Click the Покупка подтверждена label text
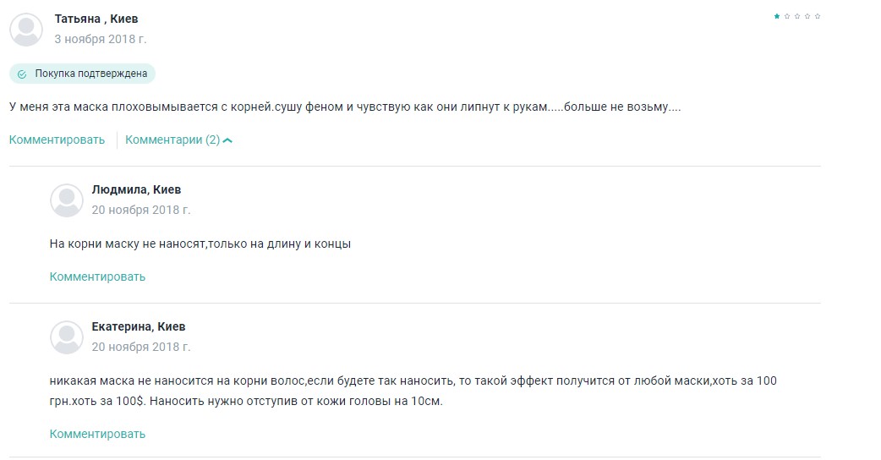 (x=90, y=74)
